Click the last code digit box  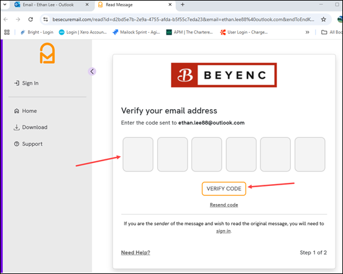(x=309, y=154)
